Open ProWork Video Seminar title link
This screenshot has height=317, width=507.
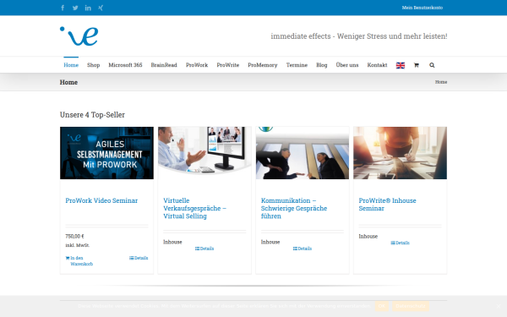tap(101, 200)
